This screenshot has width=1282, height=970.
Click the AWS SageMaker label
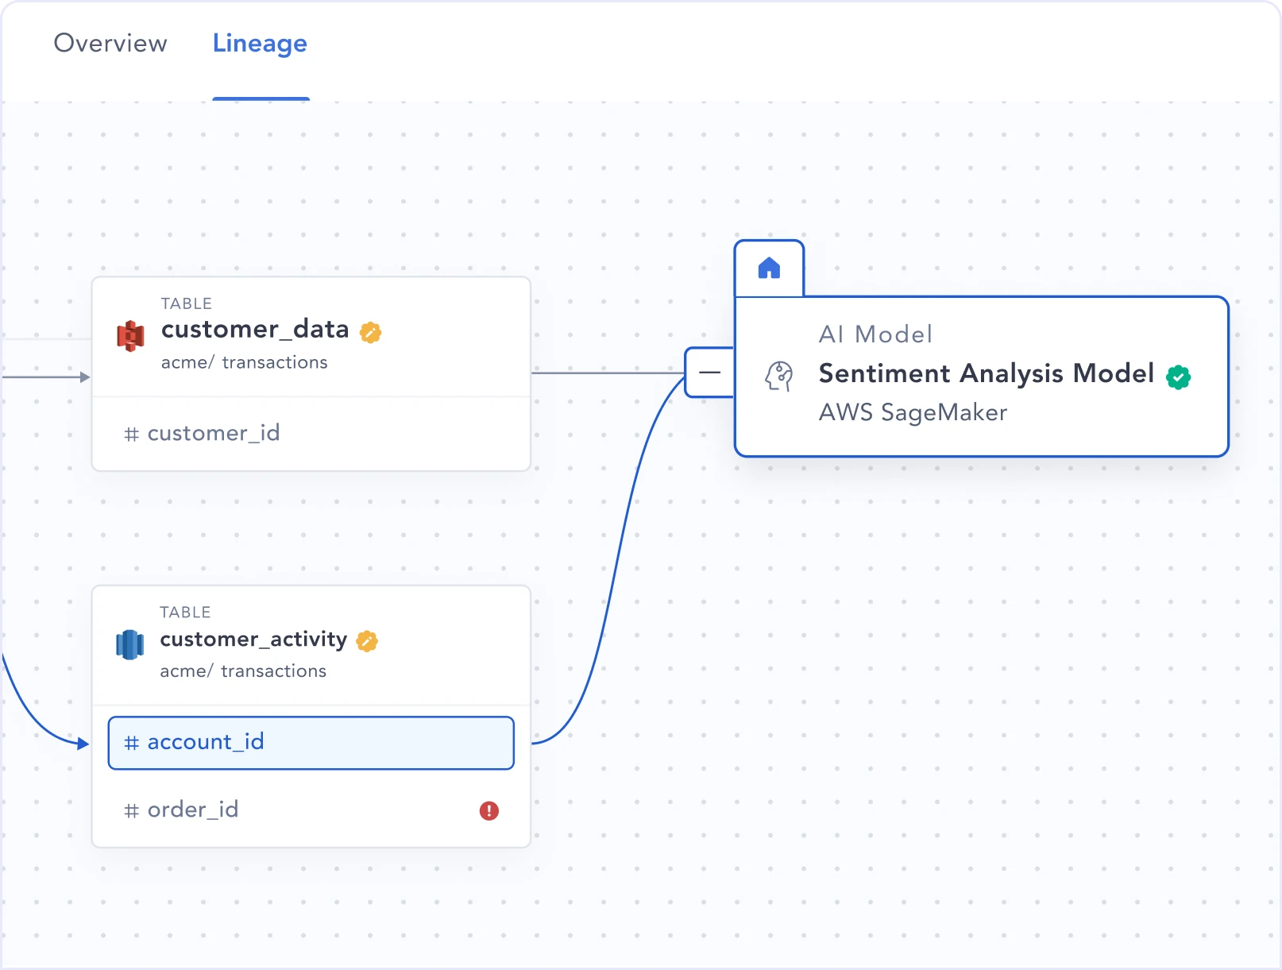[x=913, y=412]
